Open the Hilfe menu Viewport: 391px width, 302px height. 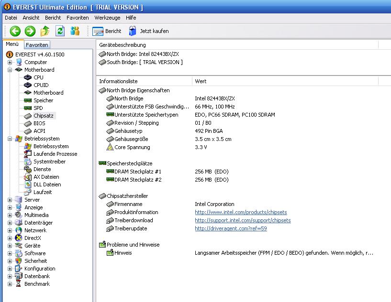(x=131, y=18)
